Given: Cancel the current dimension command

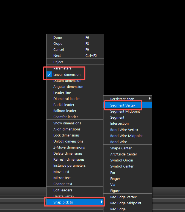Looking at the screenshot, I should (59, 49).
